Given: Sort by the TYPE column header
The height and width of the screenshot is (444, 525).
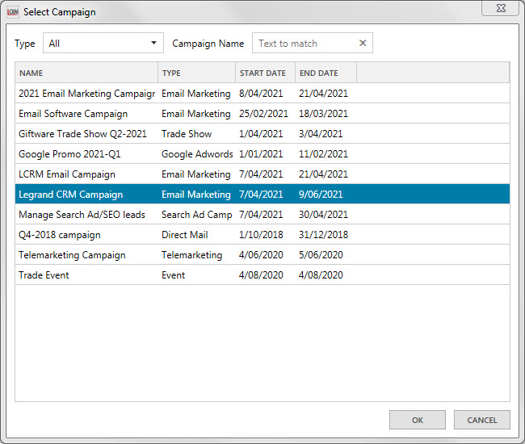Looking at the screenshot, I should [x=196, y=73].
